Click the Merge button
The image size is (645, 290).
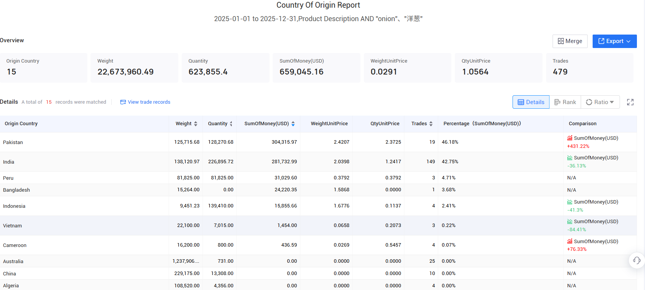[570, 41]
